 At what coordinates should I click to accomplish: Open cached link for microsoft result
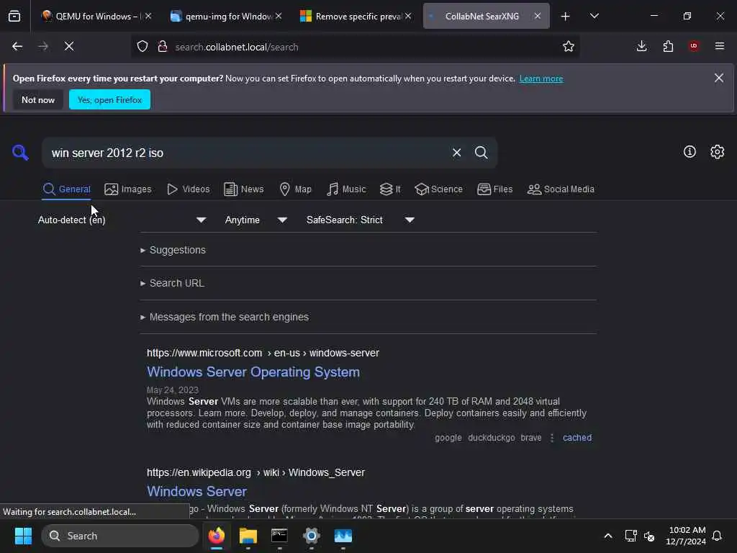click(x=577, y=438)
